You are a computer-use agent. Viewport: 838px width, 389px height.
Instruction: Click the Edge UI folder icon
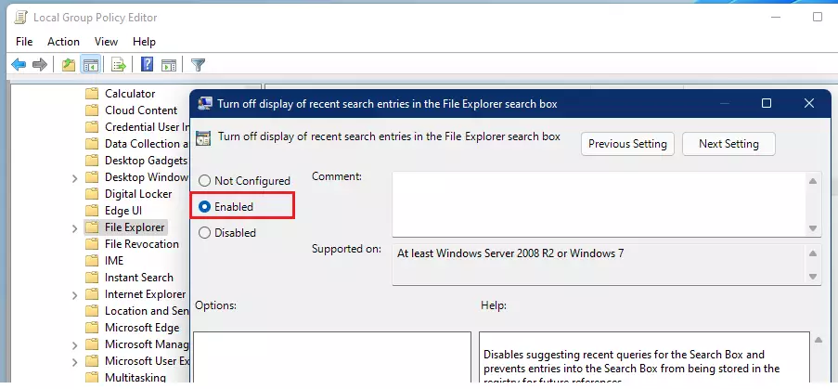point(92,211)
